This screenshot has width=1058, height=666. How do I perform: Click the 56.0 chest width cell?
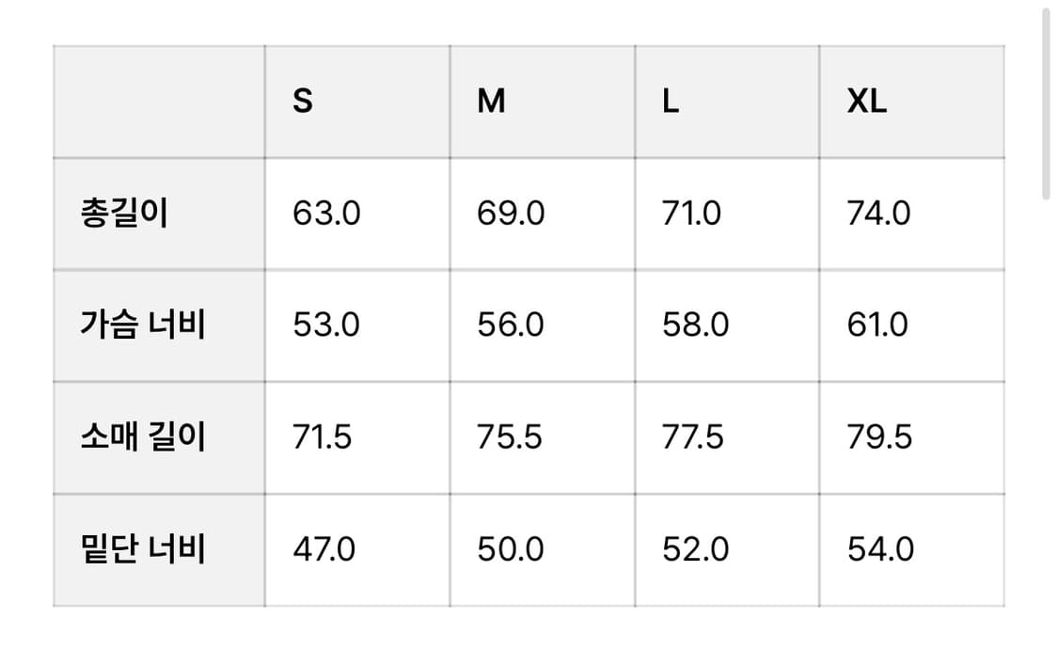point(511,325)
